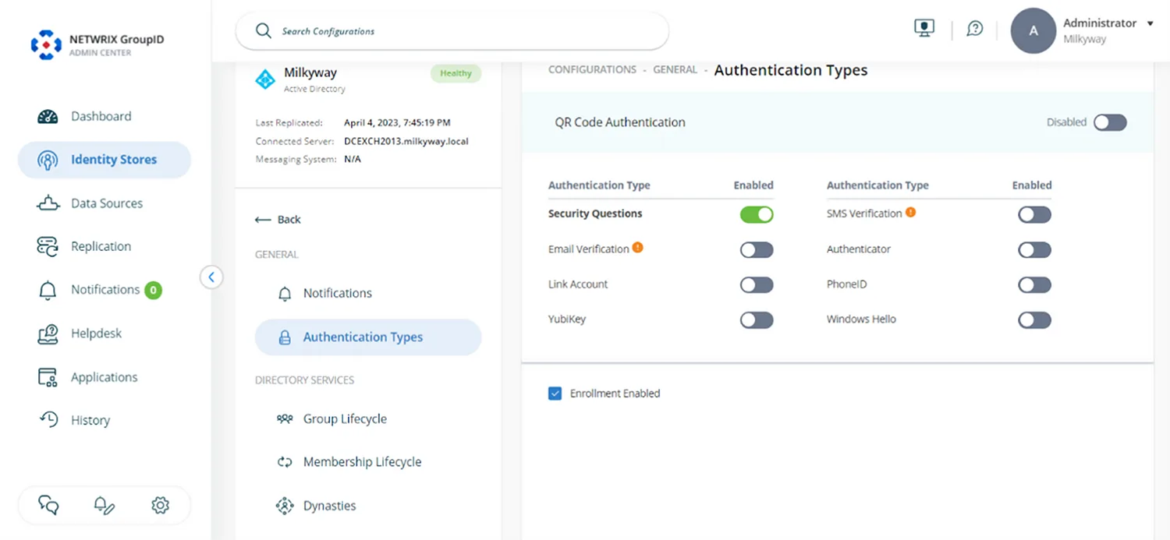1170x540 pixels.
Task: Click CONFIGURATIONS breadcrumb link
Action: point(592,70)
